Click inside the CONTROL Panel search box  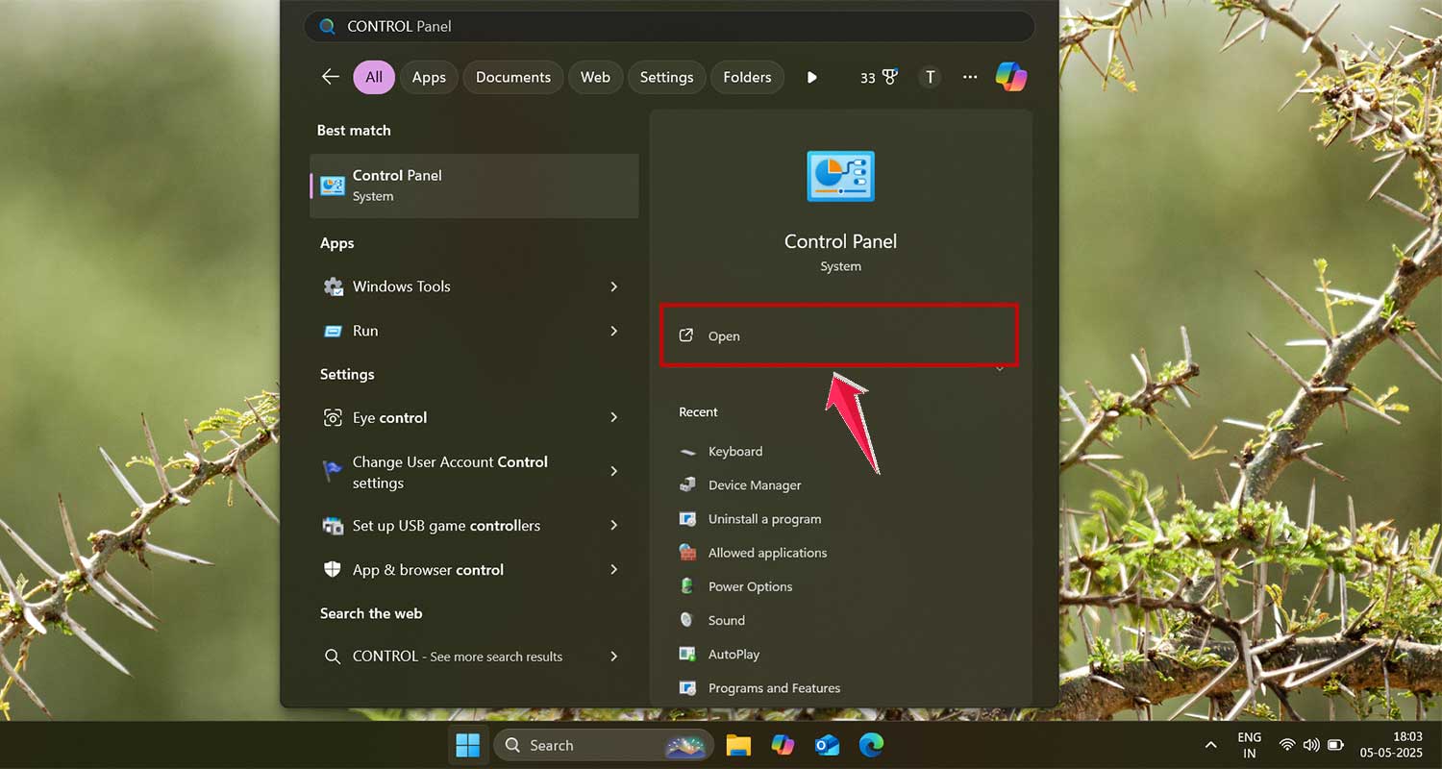[669, 26]
